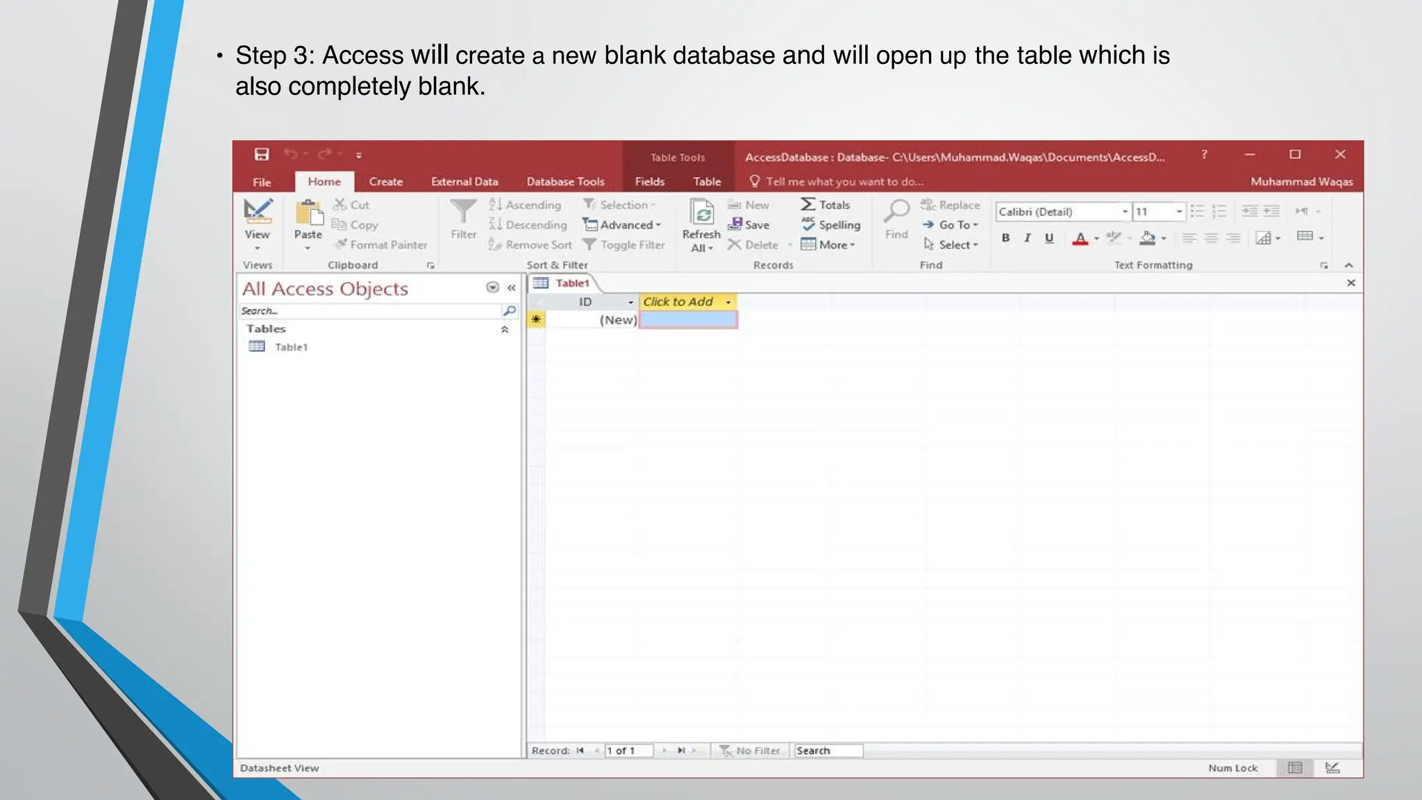The width and height of the screenshot is (1422, 800).
Task: Apply the red font color swatch
Action: click(1080, 239)
